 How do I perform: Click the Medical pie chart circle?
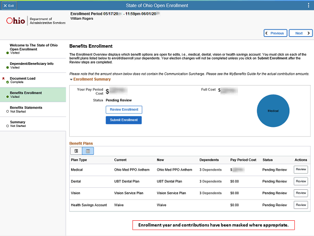coord(273,111)
